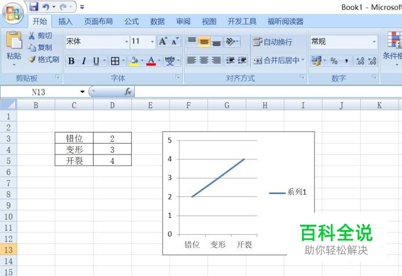Apply yellow fill color bucket

click(x=134, y=61)
